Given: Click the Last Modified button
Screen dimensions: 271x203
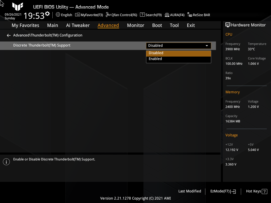Looking at the screenshot, I should pos(189,191).
